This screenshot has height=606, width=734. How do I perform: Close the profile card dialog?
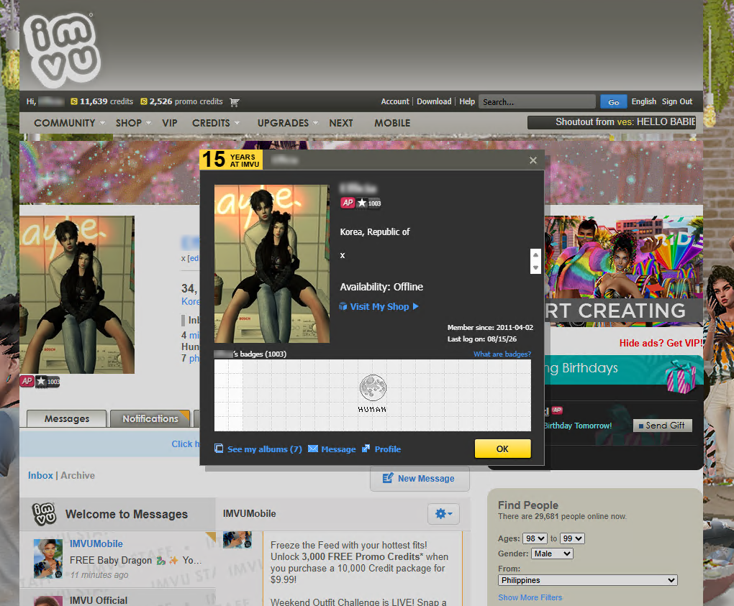(533, 160)
